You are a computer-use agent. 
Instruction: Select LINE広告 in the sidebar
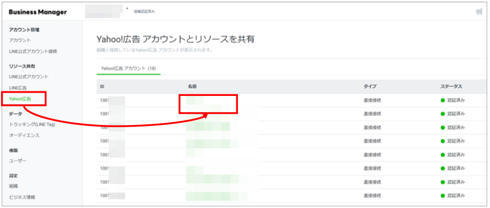[18, 88]
